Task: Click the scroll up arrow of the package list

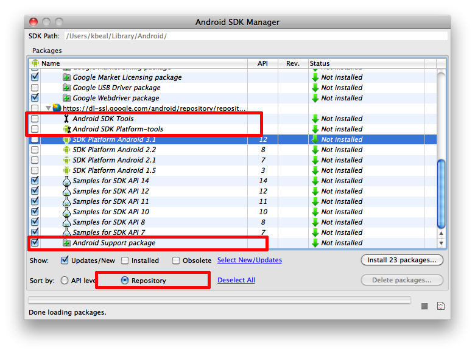Action: click(441, 234)
